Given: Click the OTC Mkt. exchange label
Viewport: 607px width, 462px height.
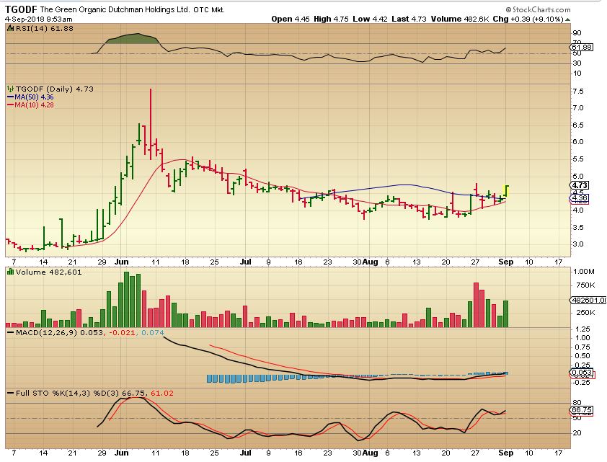Looking at the screenshot, I should pos(209,10).
